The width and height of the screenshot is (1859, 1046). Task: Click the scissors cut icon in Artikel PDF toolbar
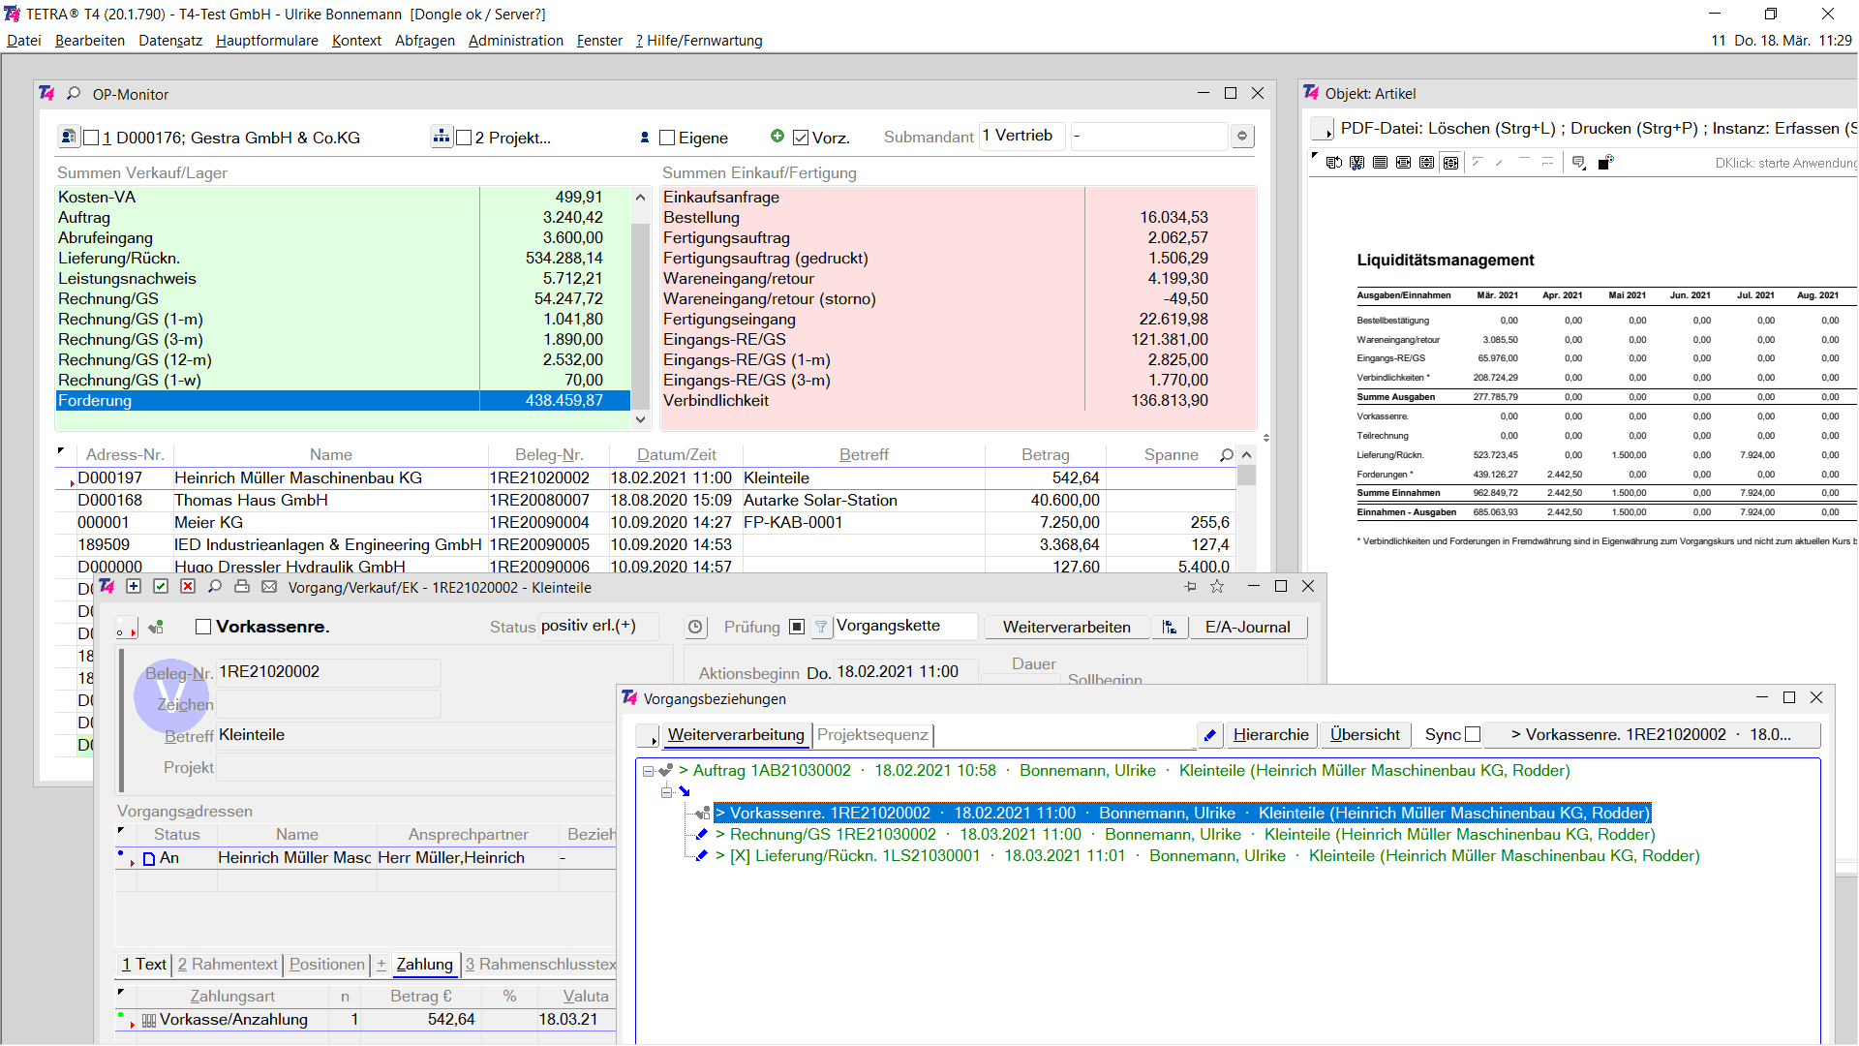(x=1357, y=163)
